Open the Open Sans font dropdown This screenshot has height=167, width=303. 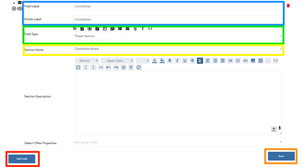pos(117,61)
